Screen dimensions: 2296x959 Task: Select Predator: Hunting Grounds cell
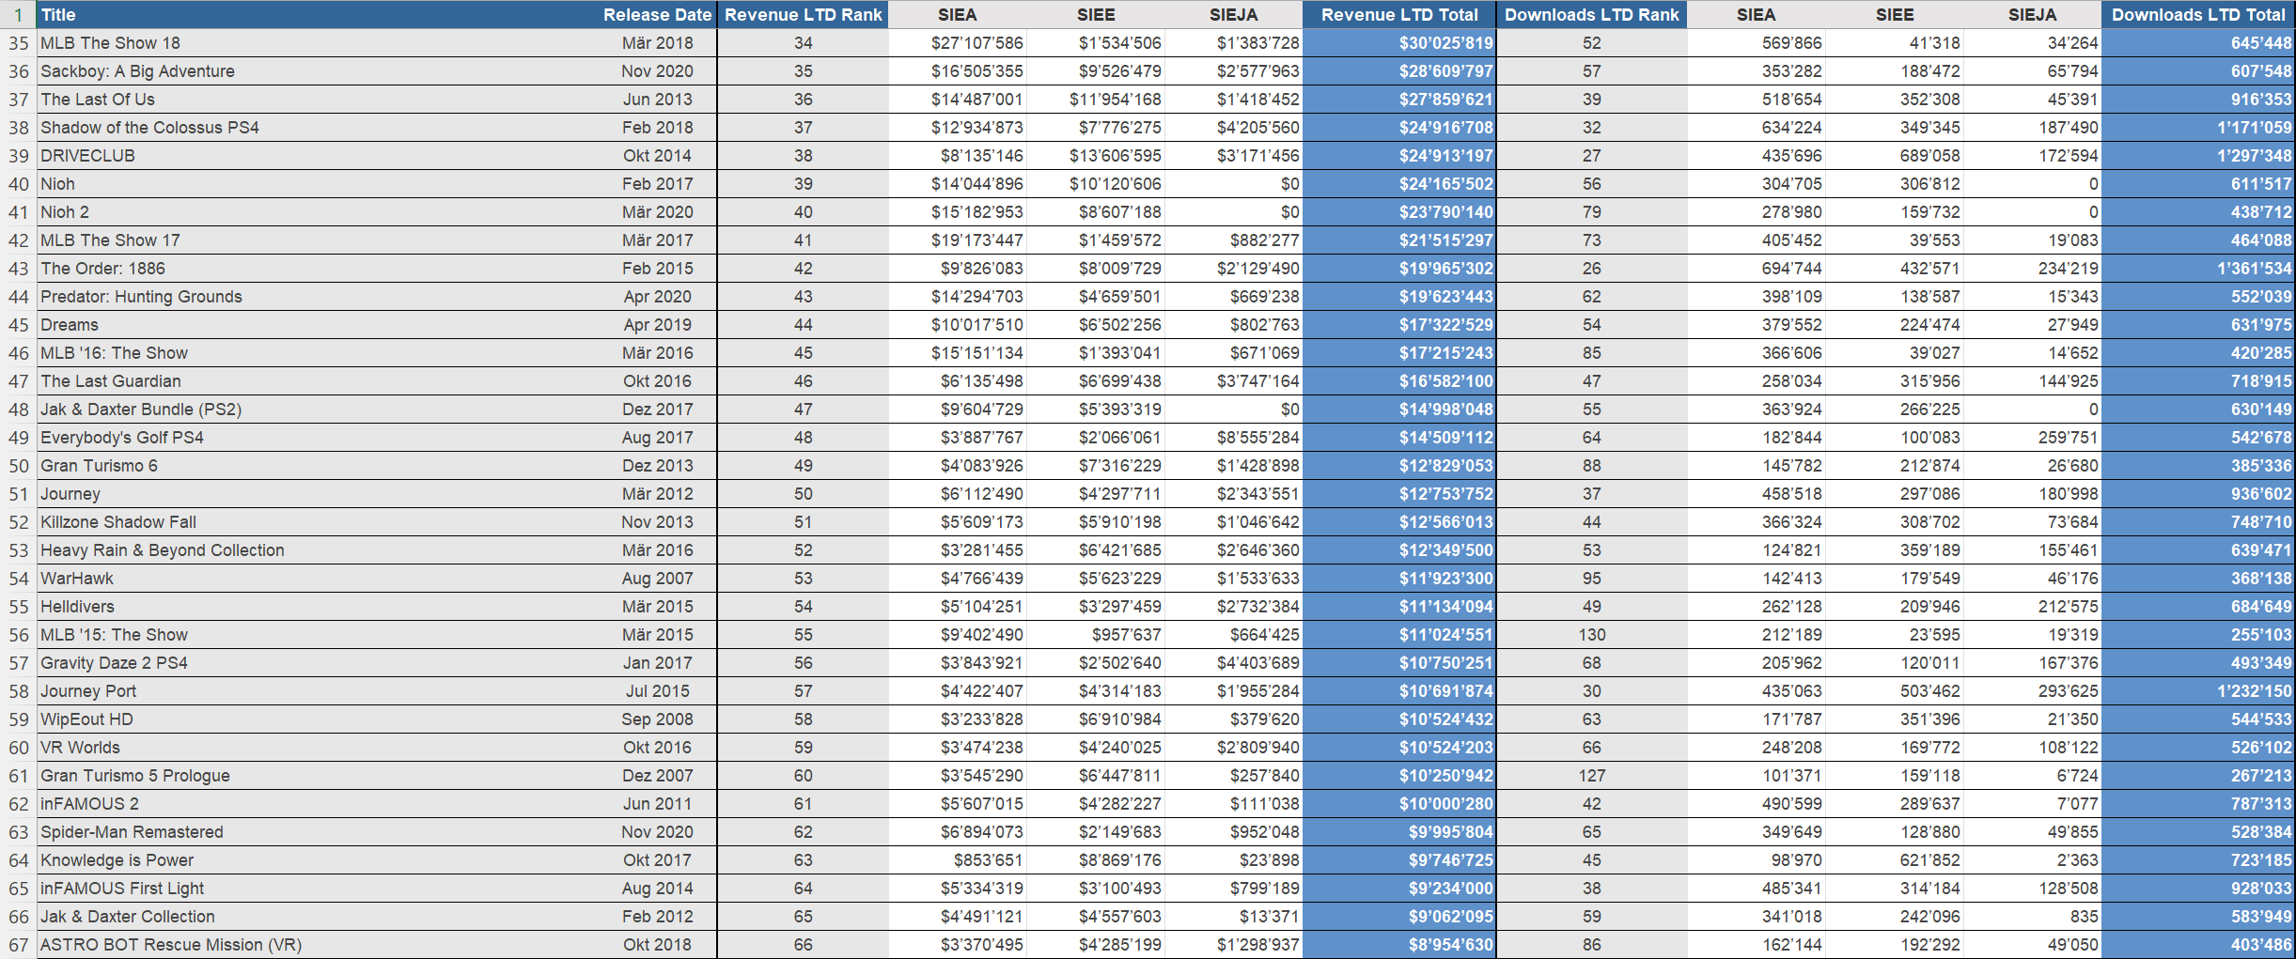point(318,297)
